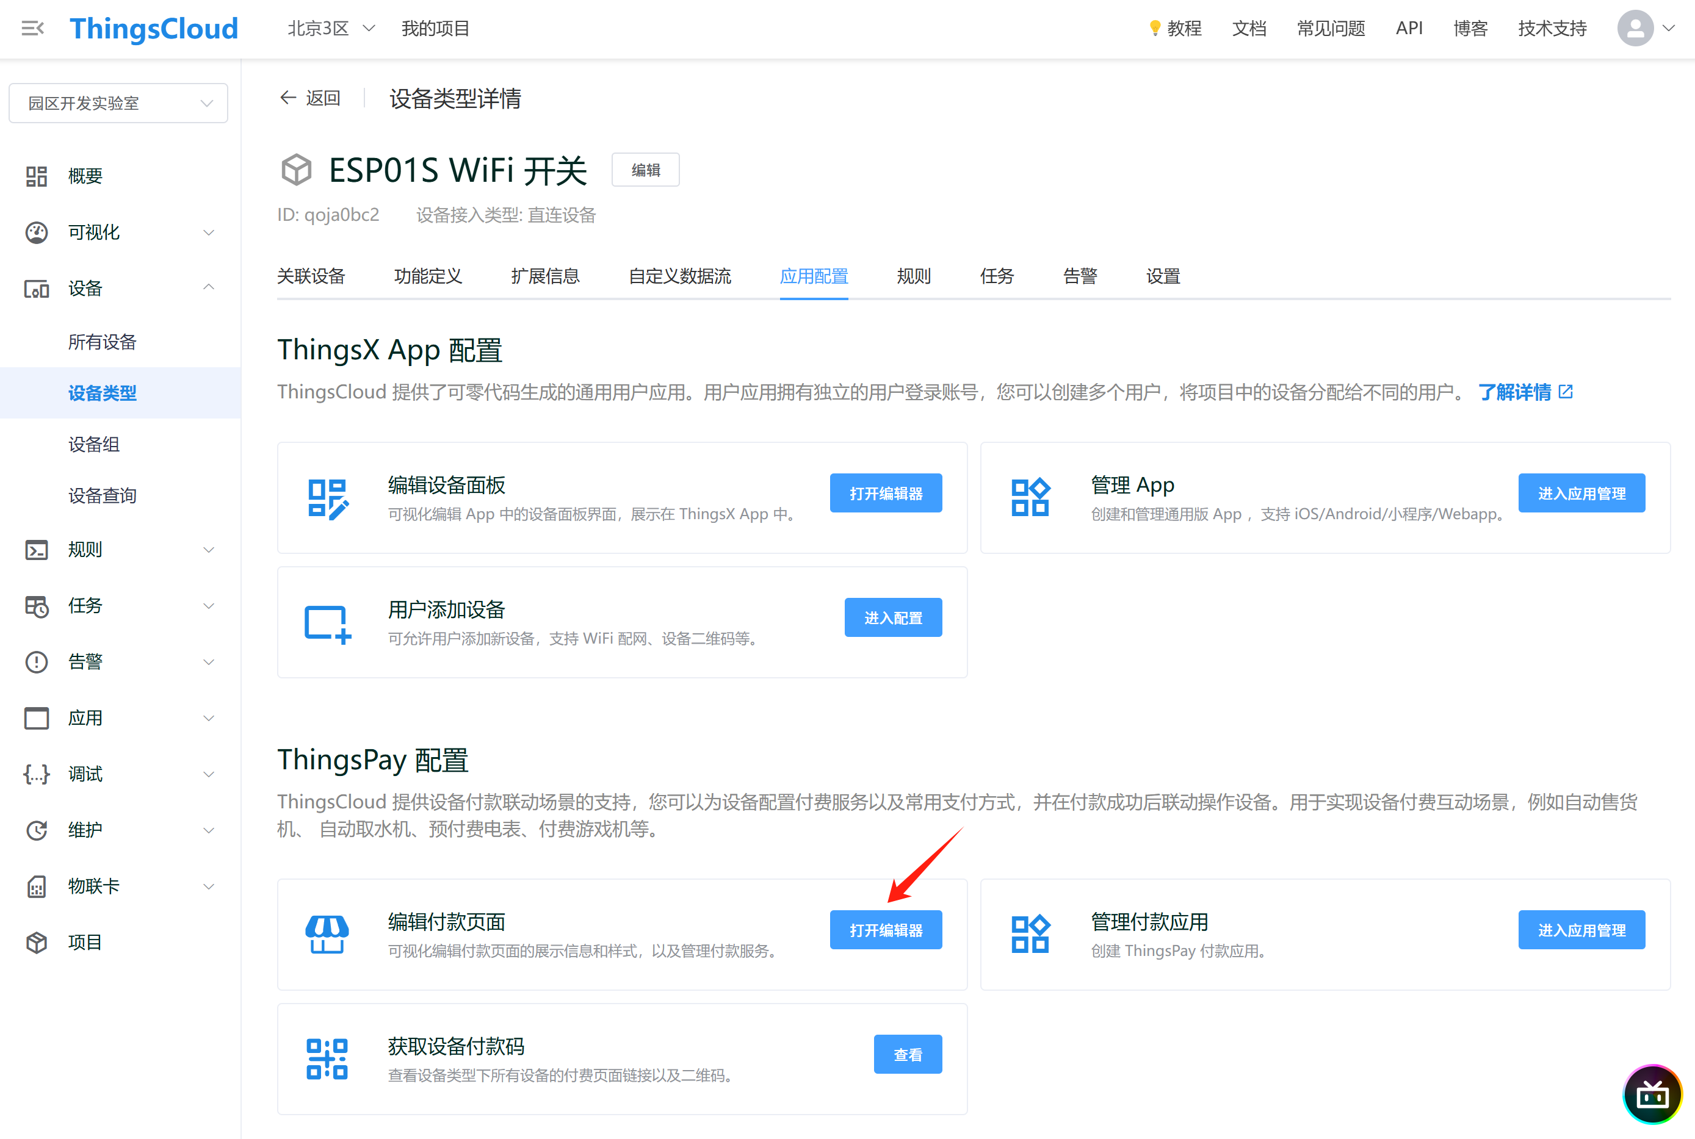Open 设备组 in the sidebar
Viewport: 1695px width, 1139px height.
point(120,444)
